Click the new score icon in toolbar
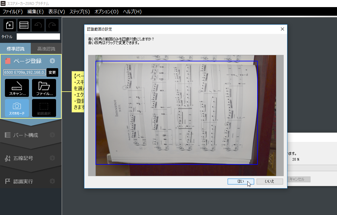The height and width of the screenshot is (215, 337). coord(10,25)
